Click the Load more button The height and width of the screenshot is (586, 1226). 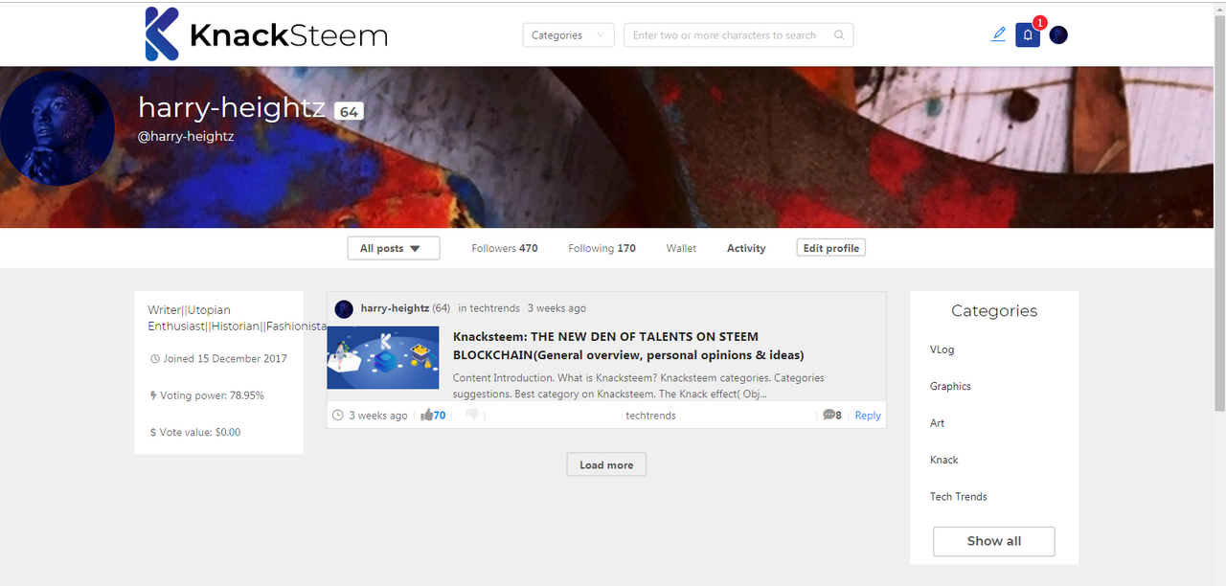pyautogui.click(x=606, y=464)
